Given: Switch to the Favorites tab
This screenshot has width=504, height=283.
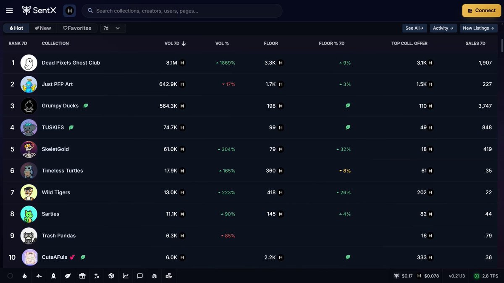Looking at the screenshot, I should [x=77, y=28].
